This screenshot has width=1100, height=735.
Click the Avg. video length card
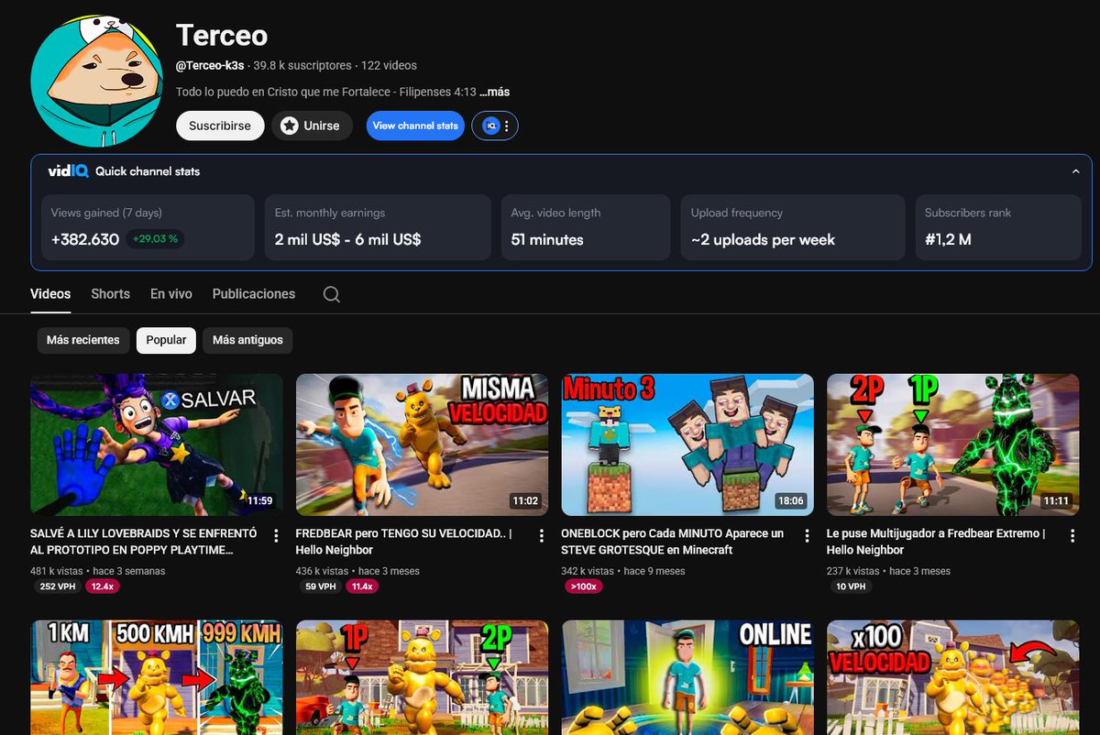point(586,227)
